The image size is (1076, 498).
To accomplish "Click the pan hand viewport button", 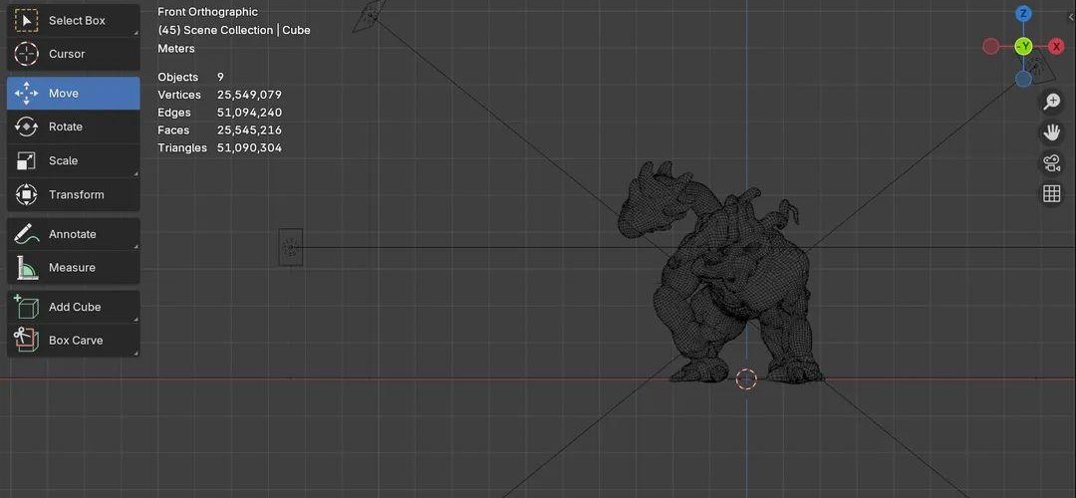I will (1051, 132).
